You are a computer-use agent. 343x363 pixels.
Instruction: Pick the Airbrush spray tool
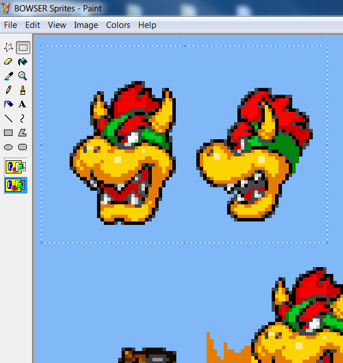[x=9, y=104]
